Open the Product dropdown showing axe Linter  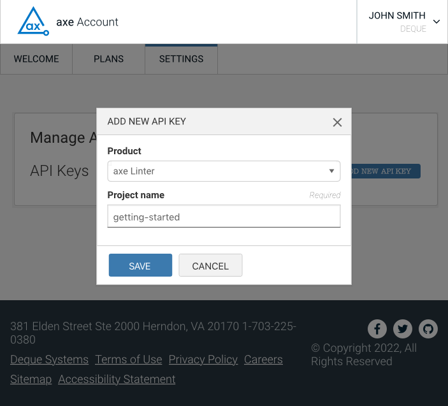224,171
